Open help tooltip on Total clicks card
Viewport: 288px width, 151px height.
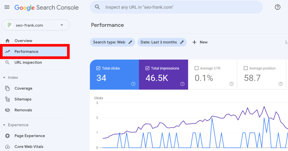pyautogui.click(x=133, y=84)
